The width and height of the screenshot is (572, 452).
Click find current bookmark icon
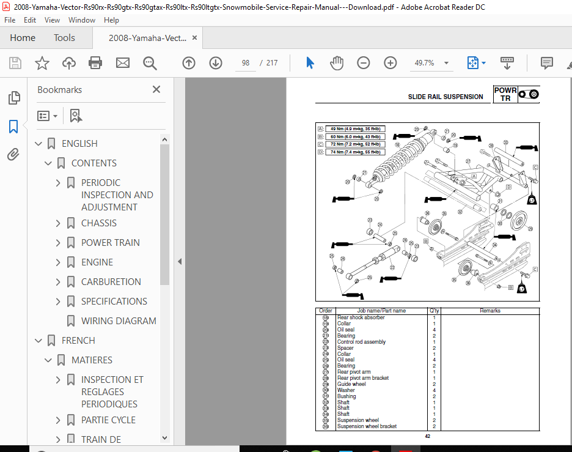coord(76,116)
